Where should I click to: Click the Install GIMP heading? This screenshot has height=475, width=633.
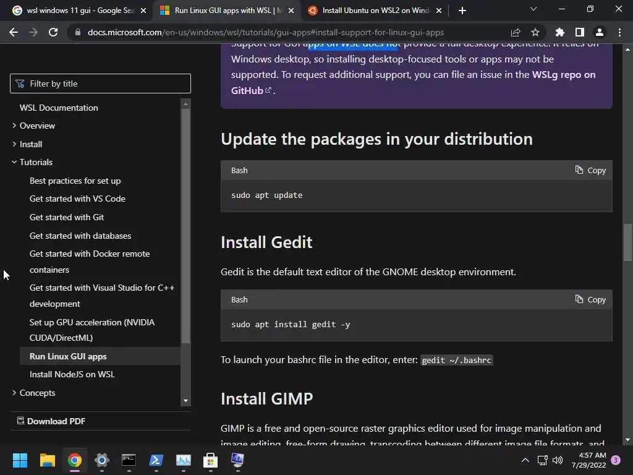click(267, 399)
